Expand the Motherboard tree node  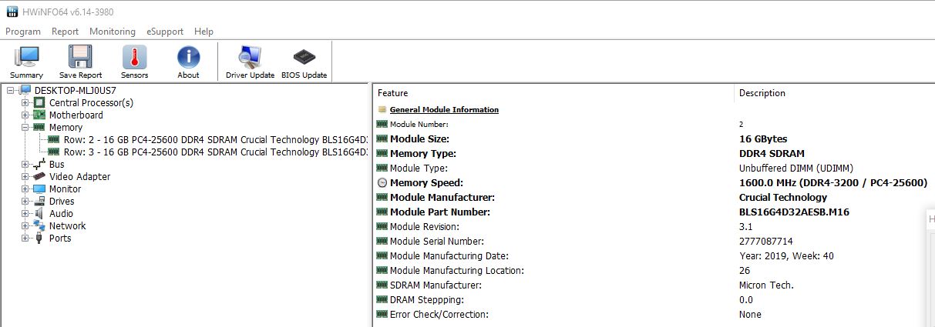[x=25, y=115]
